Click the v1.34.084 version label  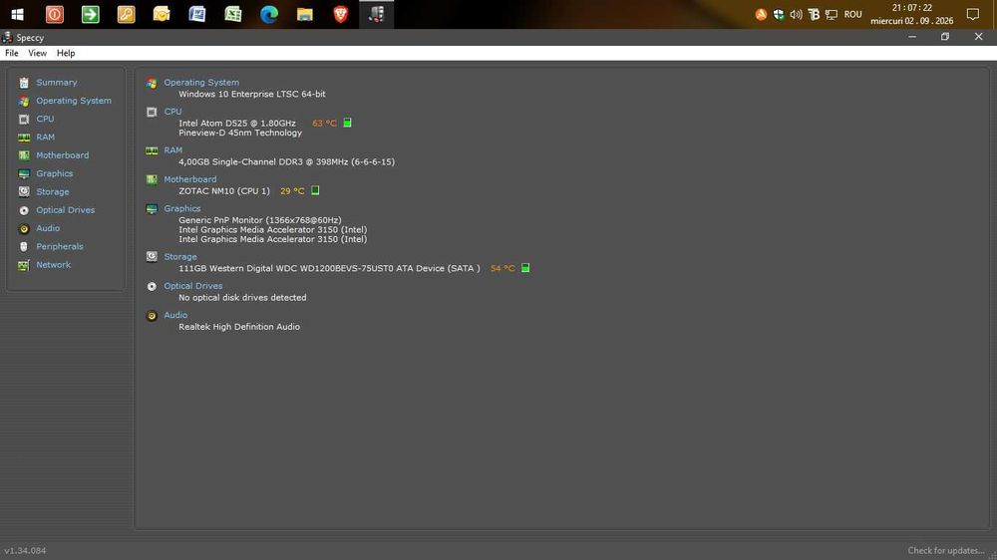click(x=25, y=550)
